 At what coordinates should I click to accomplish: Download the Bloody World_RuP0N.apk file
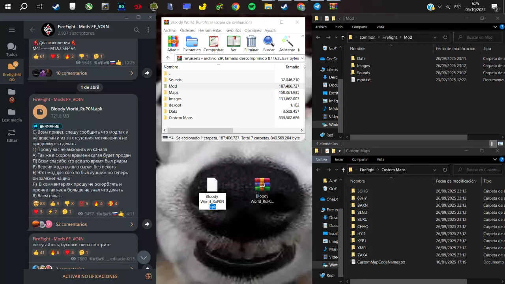(x=40, y=112)
